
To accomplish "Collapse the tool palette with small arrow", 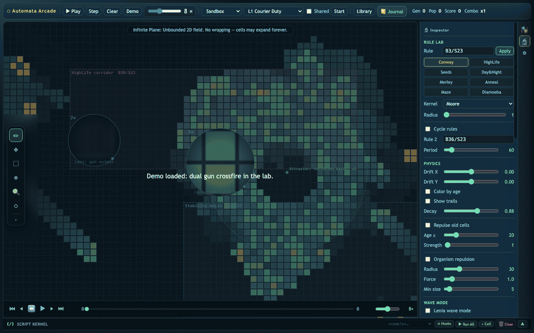I will tap(16, 220).
